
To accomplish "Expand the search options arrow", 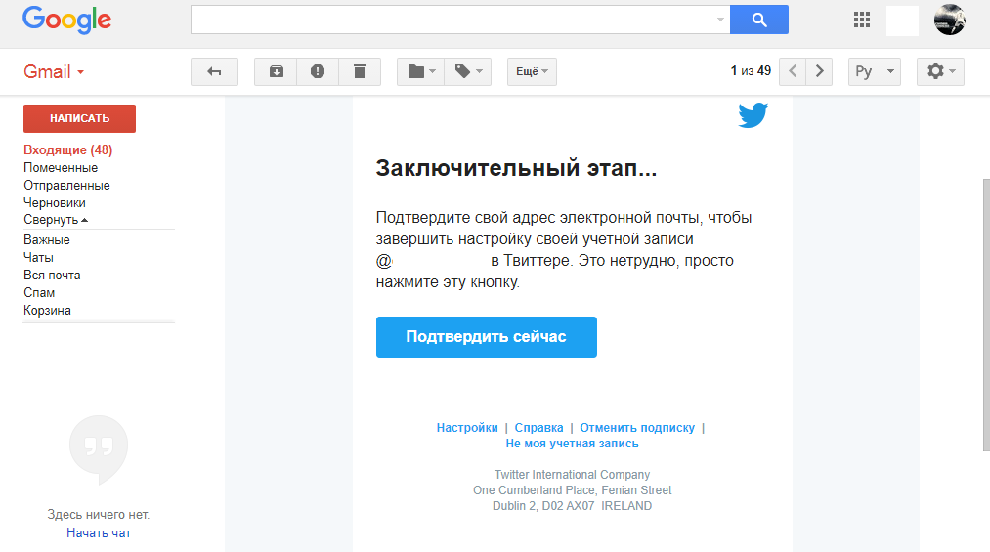I will pos(719,20).
